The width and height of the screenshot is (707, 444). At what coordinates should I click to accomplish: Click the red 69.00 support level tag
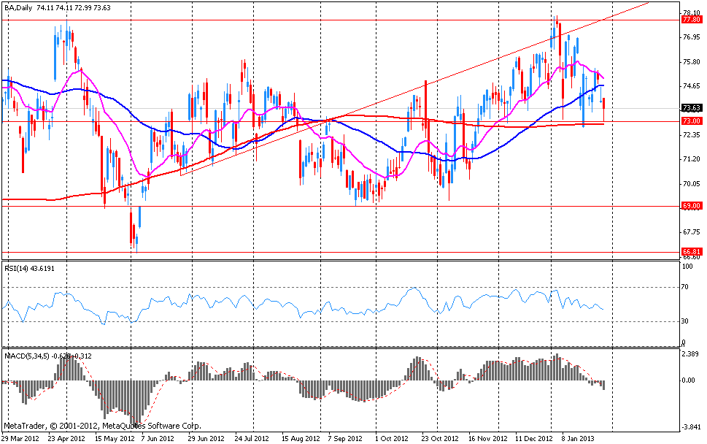point(691,207)
